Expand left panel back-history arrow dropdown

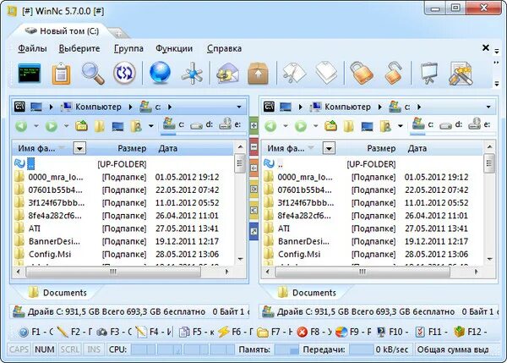(x=35, y=126)
